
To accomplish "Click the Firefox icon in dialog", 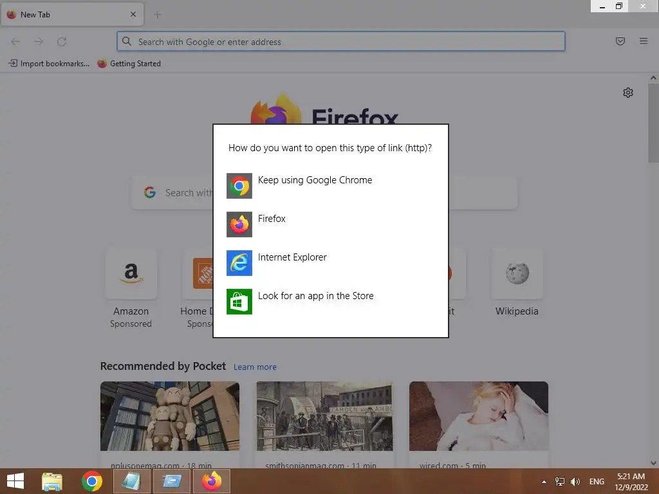I will point(239,224).
